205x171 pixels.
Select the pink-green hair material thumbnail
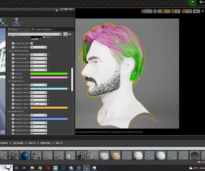[x=93, y=156]
